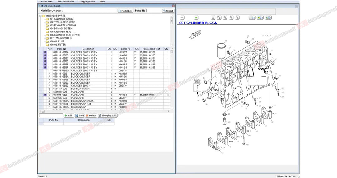Click the R marker on 65.01101-6213C row

point(45,58)
